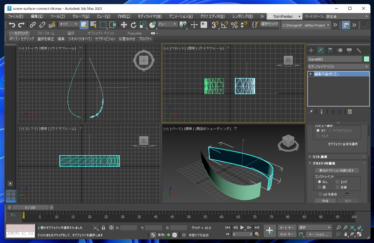374x243 pixels.
Task: Open the Utilities wrench tab
Action: [x=359, y=50]
